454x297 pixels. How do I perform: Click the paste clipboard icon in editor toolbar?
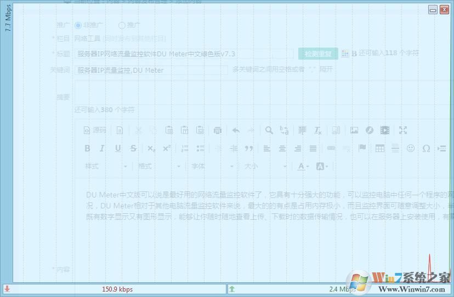pyautogui.click(x=169, y=130)
